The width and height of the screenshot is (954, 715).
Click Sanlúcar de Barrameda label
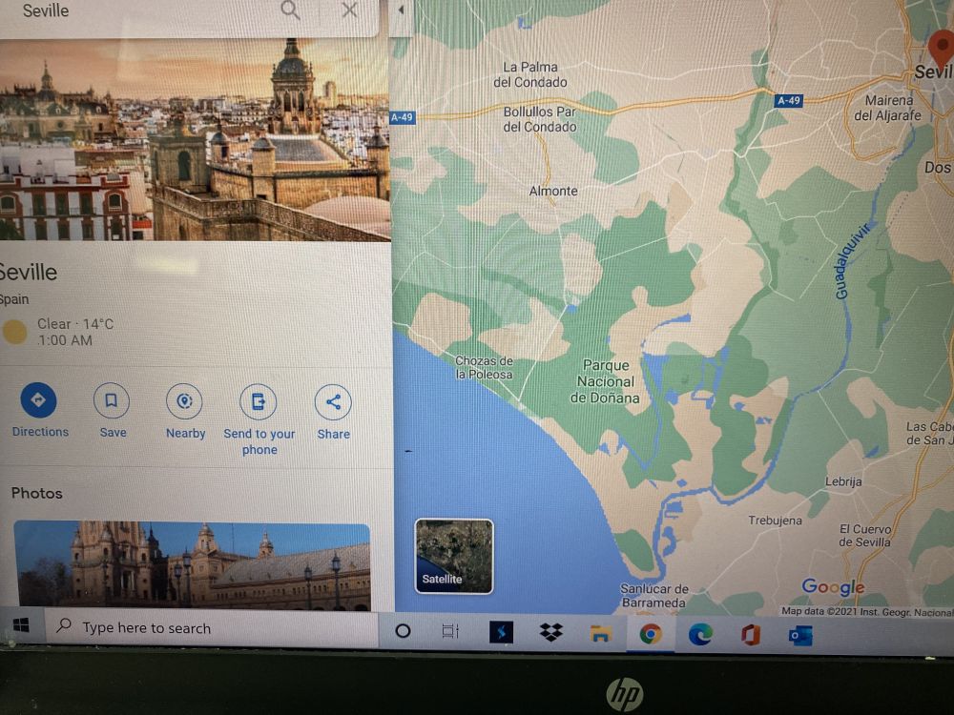(x=654, y=595)
